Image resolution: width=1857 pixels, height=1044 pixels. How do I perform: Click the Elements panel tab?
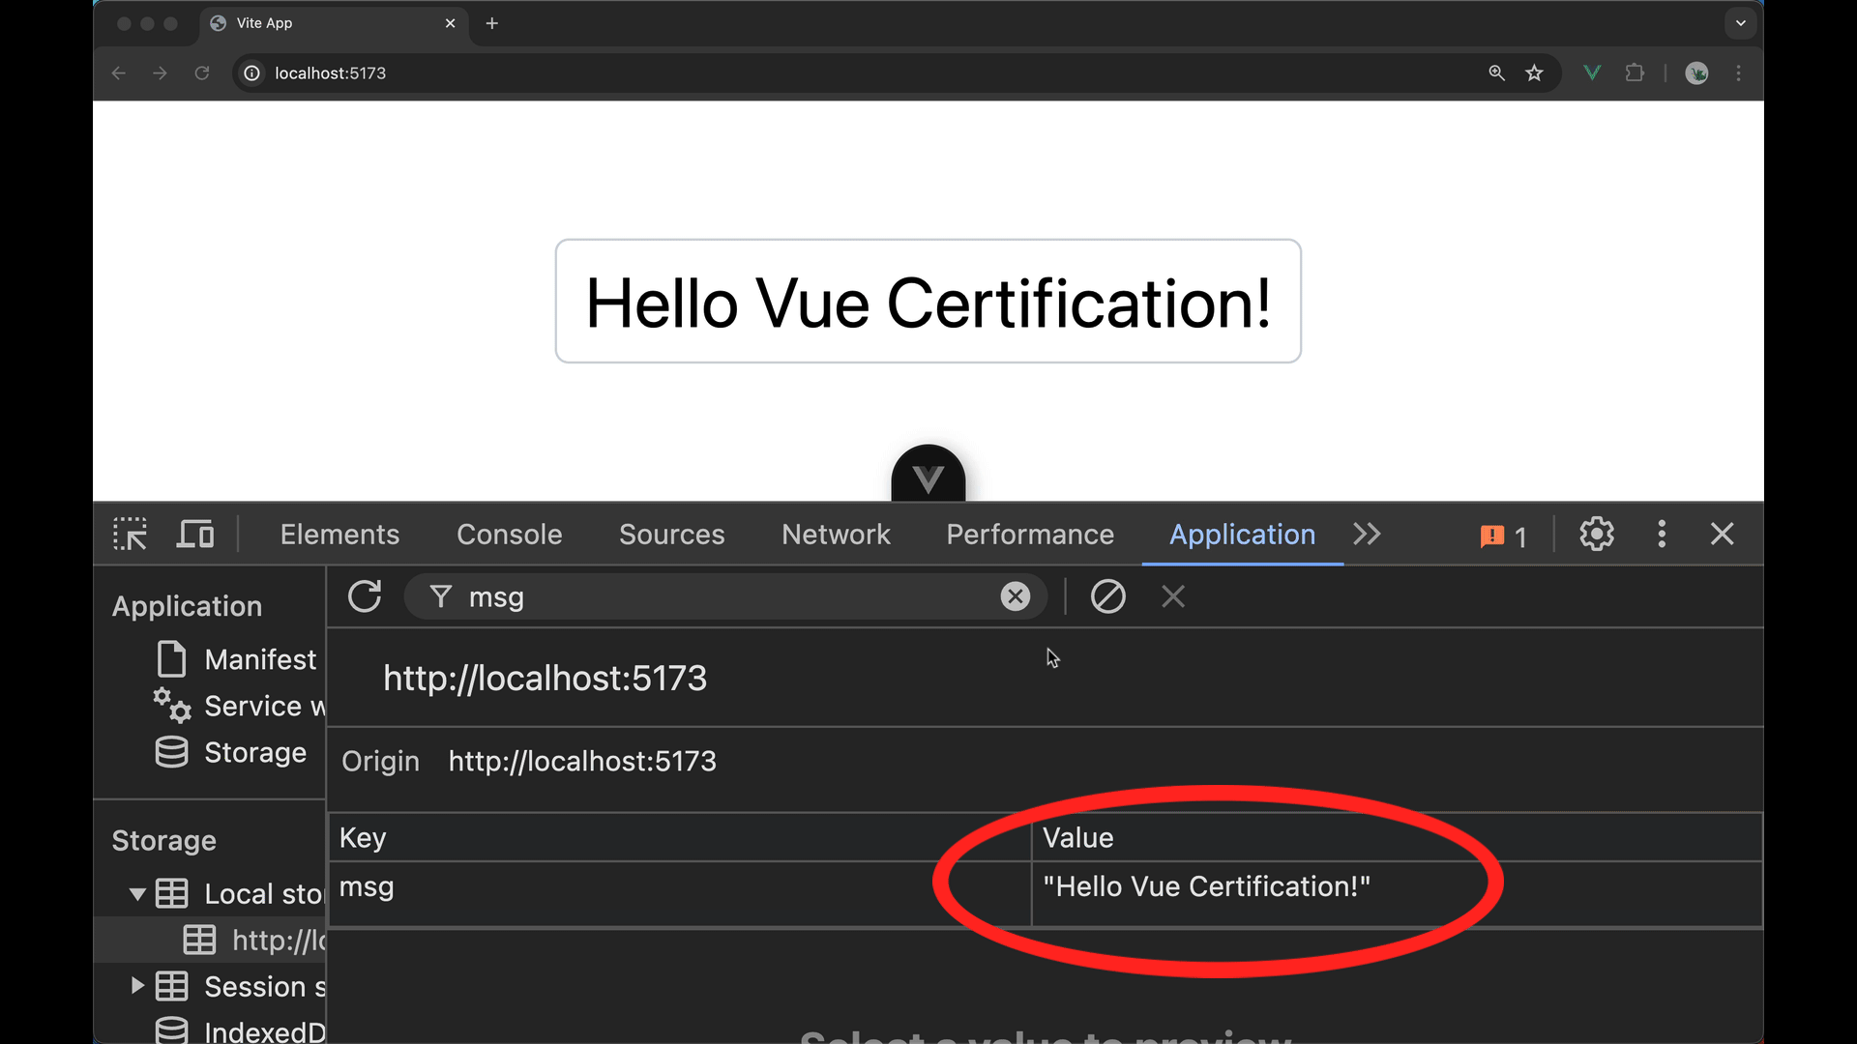click(x=338, y=535)
